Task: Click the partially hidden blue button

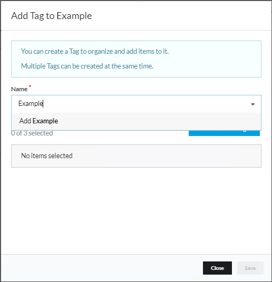Action: tap(224, 133)
